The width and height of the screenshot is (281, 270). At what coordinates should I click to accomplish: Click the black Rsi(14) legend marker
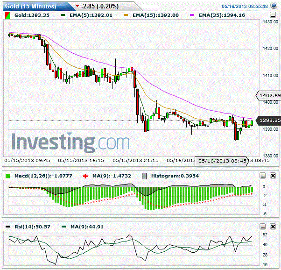coord(8,227)
